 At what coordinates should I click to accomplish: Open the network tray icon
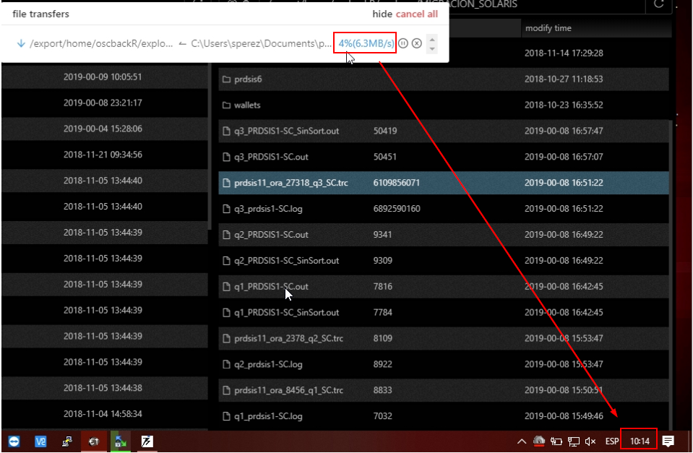(573, 441)
